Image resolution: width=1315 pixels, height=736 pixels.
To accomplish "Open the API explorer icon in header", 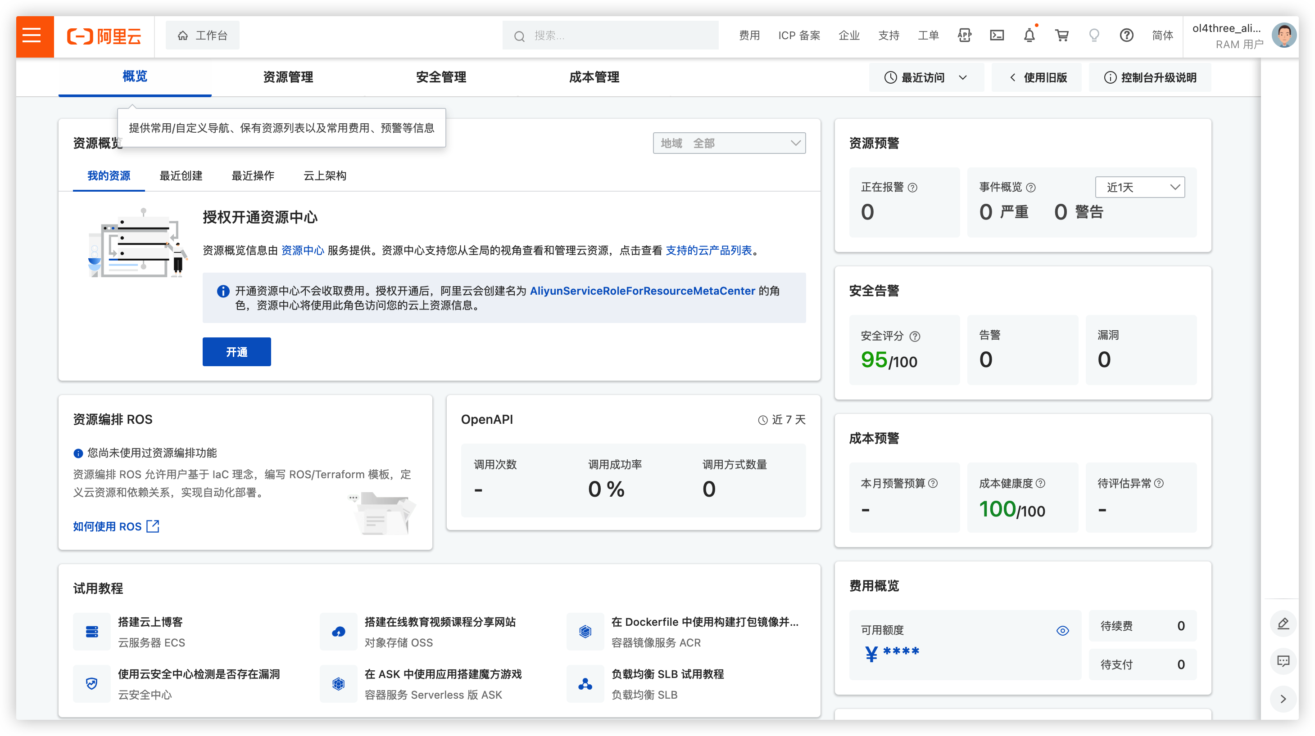I will 964,36.
